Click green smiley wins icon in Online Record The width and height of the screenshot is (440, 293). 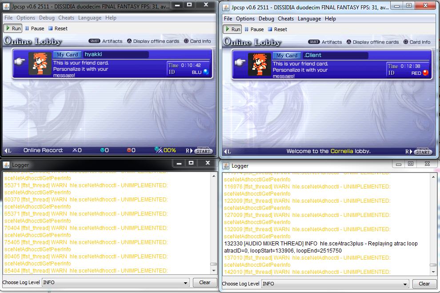(102, 150)
